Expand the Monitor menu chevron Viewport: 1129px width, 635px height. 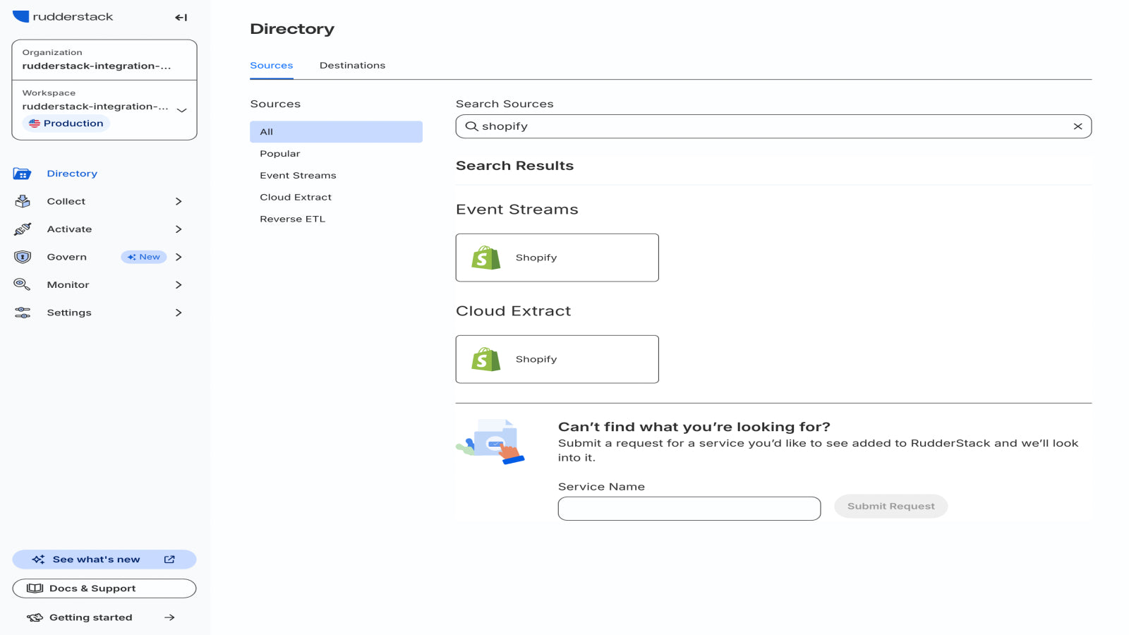179,285
